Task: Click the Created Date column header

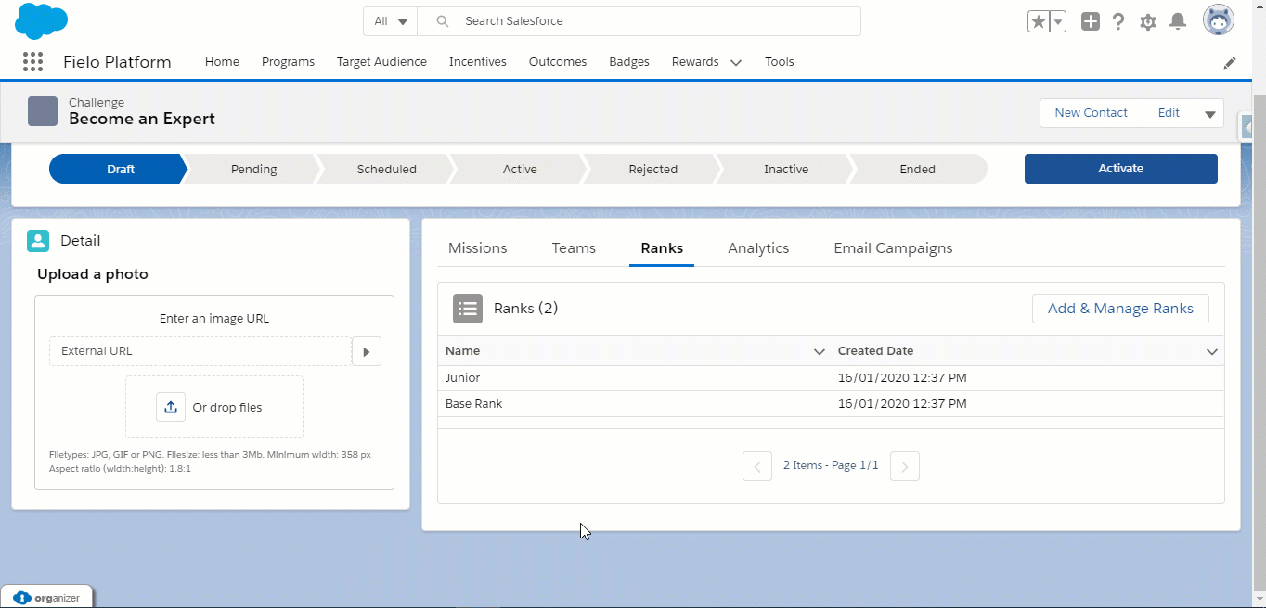Action: point(1027,351)
